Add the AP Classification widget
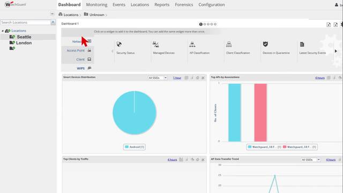Screen dimensions: 343x193 pos(199,48)
